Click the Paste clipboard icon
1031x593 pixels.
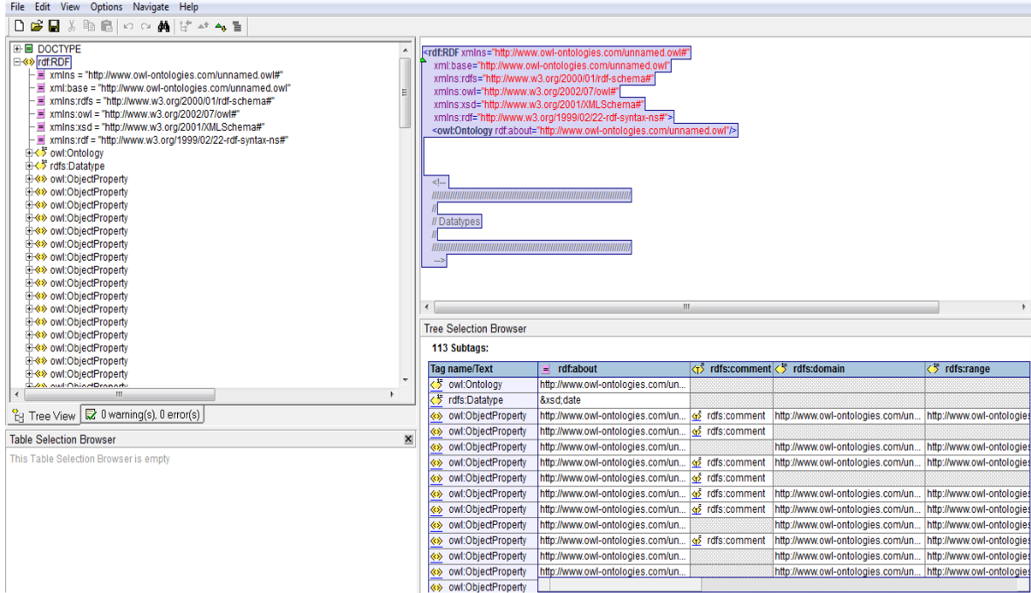click(x=106, y=26)
